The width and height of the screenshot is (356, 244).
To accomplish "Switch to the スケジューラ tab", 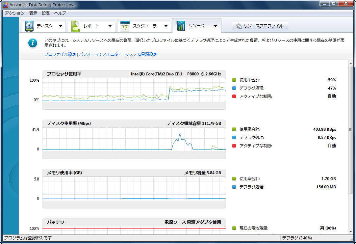I will 145,26.
